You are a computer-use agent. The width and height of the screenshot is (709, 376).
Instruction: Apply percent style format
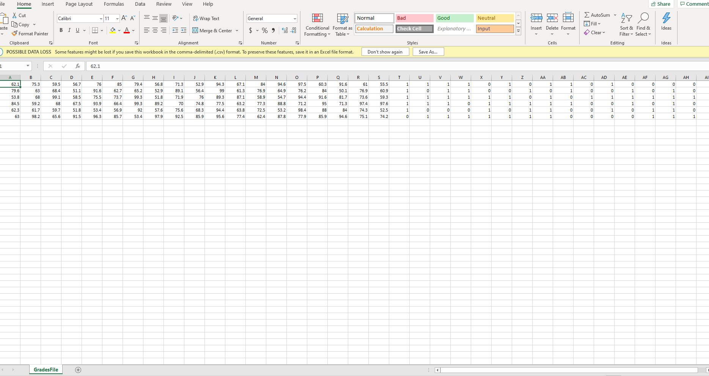click(x=265, y=30)
